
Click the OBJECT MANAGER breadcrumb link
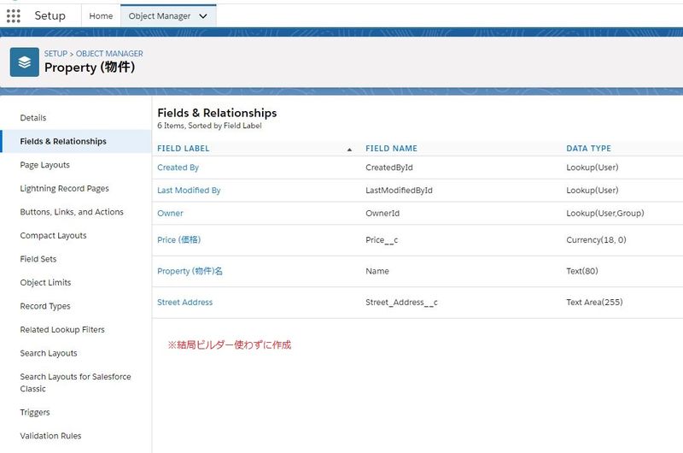coord(109,54)
